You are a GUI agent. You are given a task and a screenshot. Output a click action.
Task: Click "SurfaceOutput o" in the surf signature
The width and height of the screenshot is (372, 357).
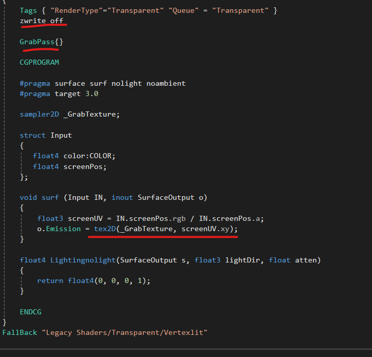tap(171, 197)
